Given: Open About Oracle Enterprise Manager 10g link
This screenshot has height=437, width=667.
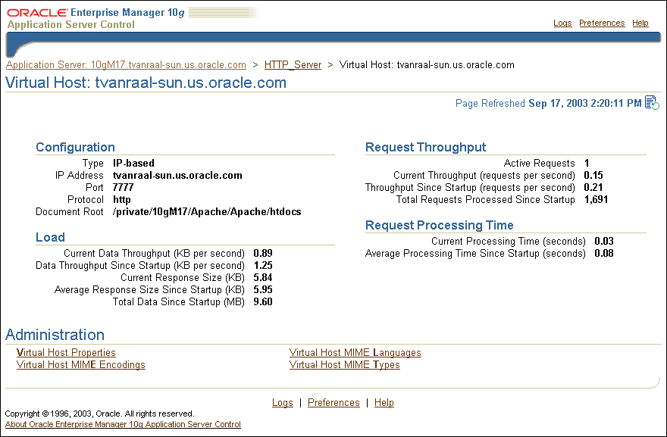Looking at the screenshot, I should (123, 424).
